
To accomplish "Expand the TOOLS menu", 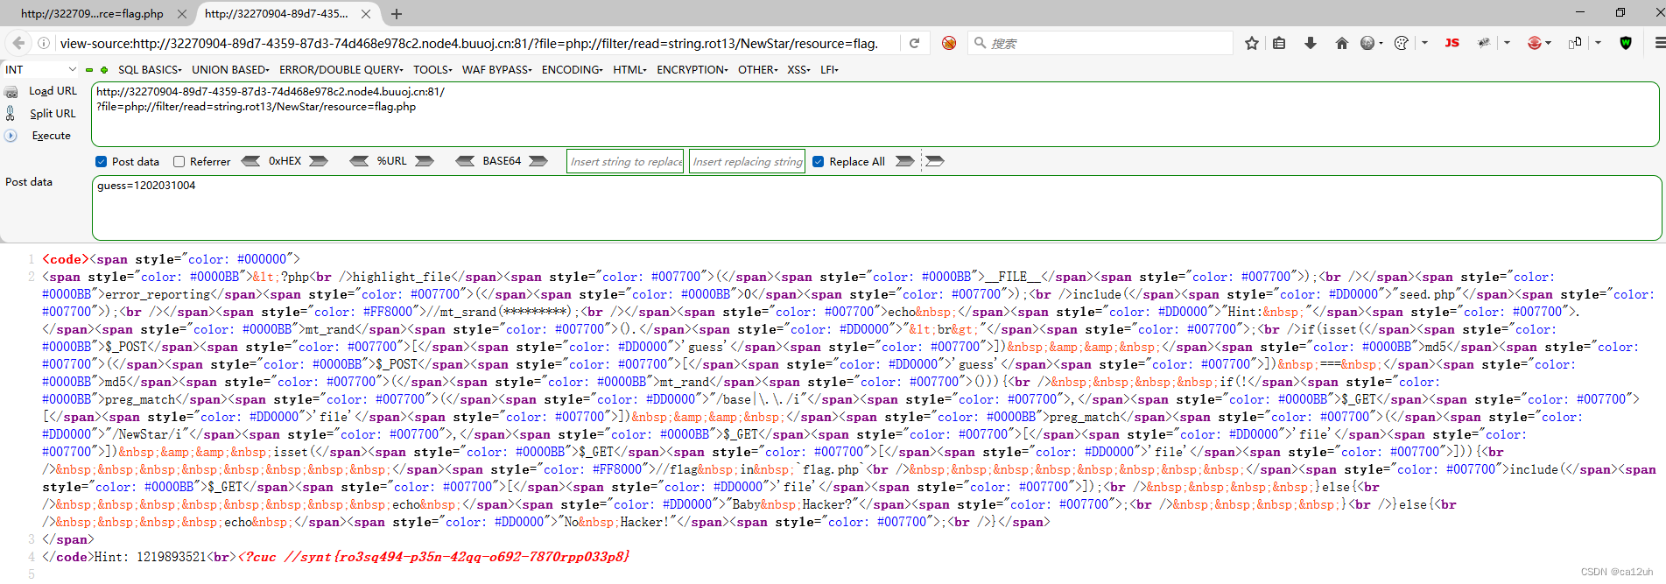I will coord(432,69).
